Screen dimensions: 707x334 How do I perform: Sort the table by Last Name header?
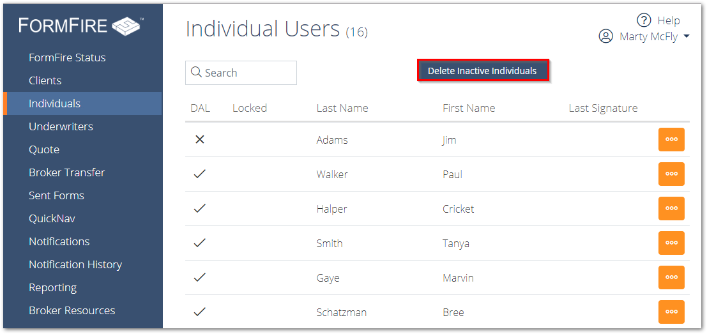pos(342,108)
